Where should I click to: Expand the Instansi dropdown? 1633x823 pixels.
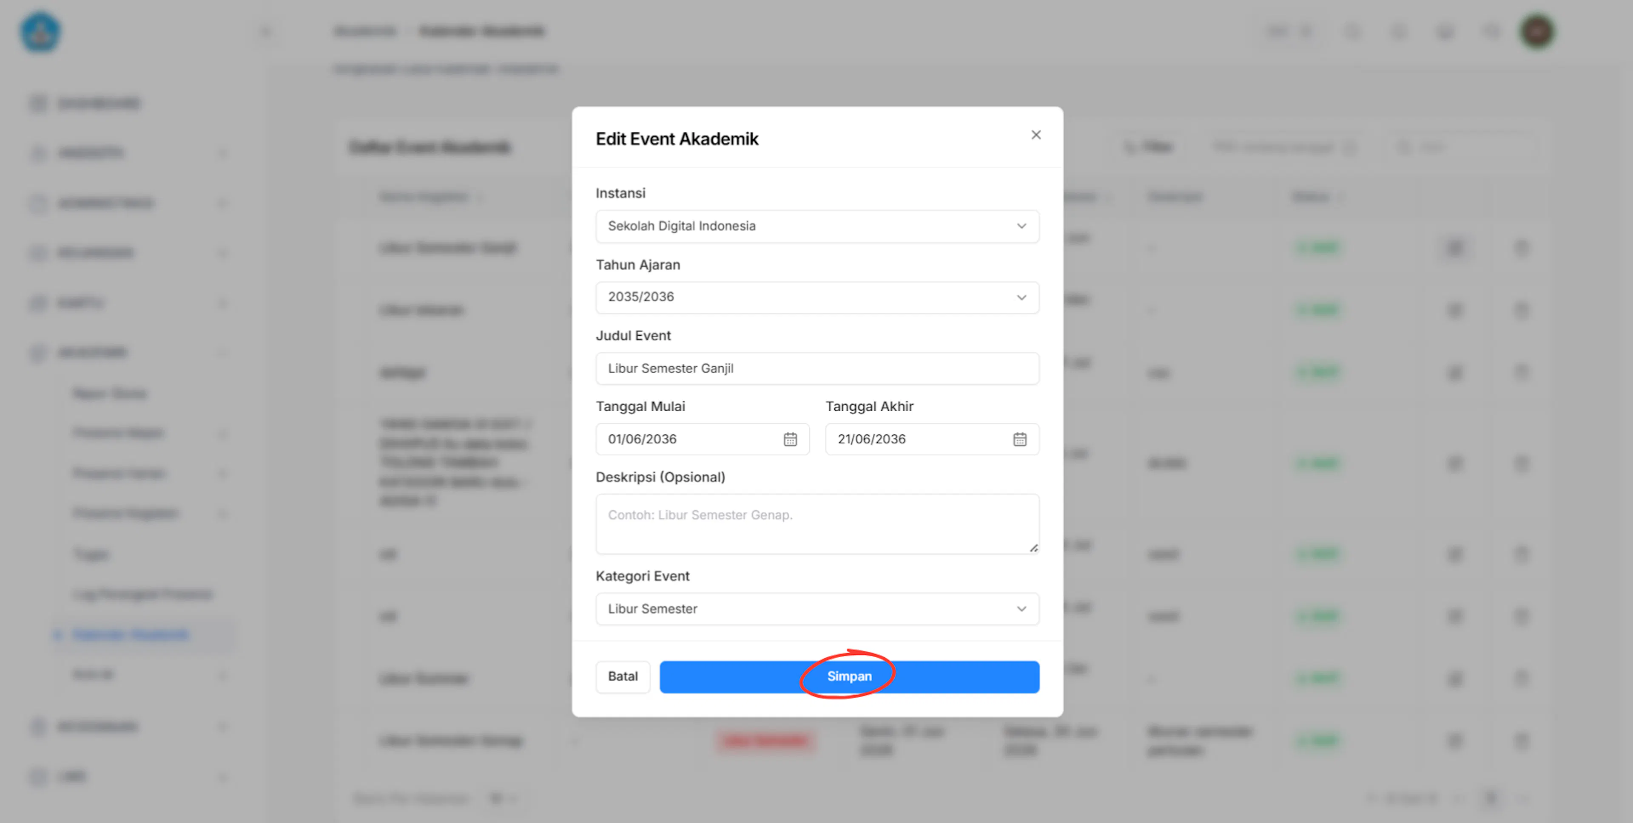[x=817, y=226]
